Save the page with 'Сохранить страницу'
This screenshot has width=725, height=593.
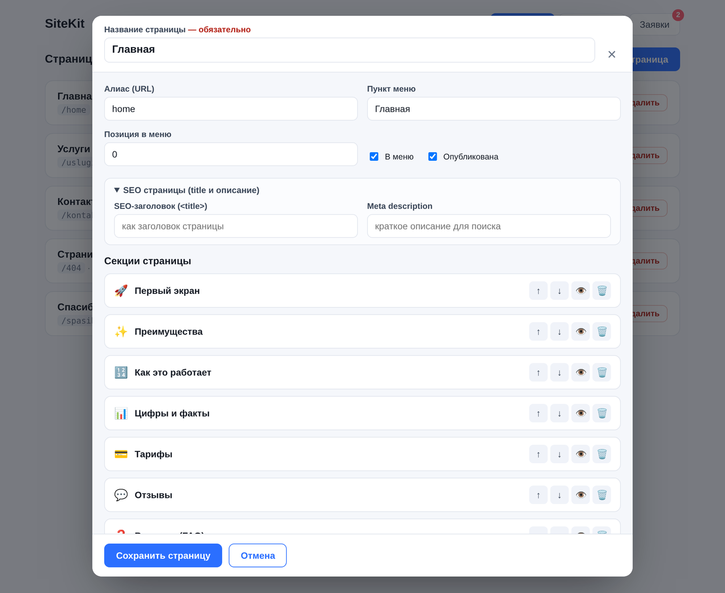coord(163,556)
